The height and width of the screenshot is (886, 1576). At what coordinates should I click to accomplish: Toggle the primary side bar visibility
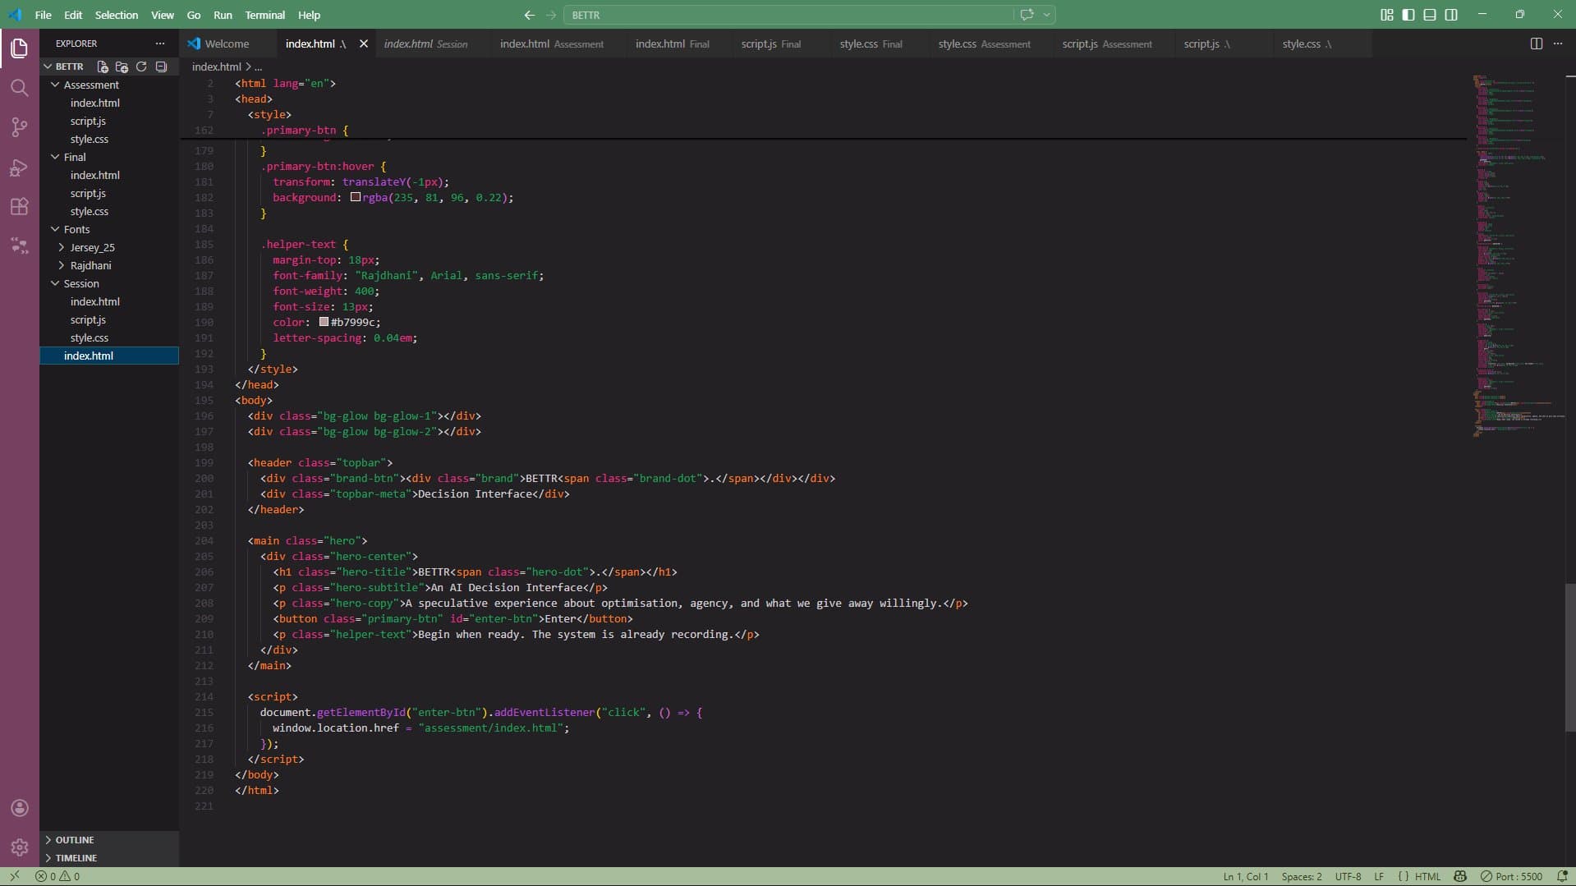1408,15
